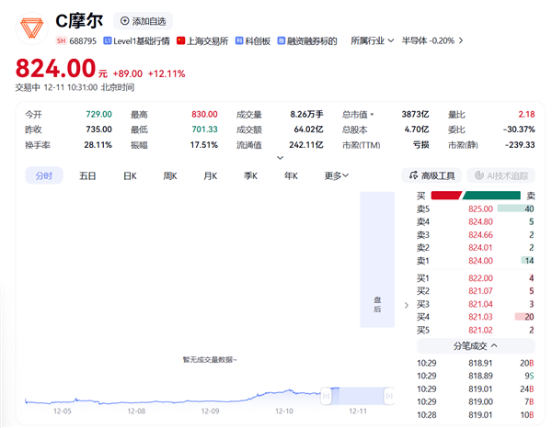Click the Level1基础行情 tag icon

point(108,40)
